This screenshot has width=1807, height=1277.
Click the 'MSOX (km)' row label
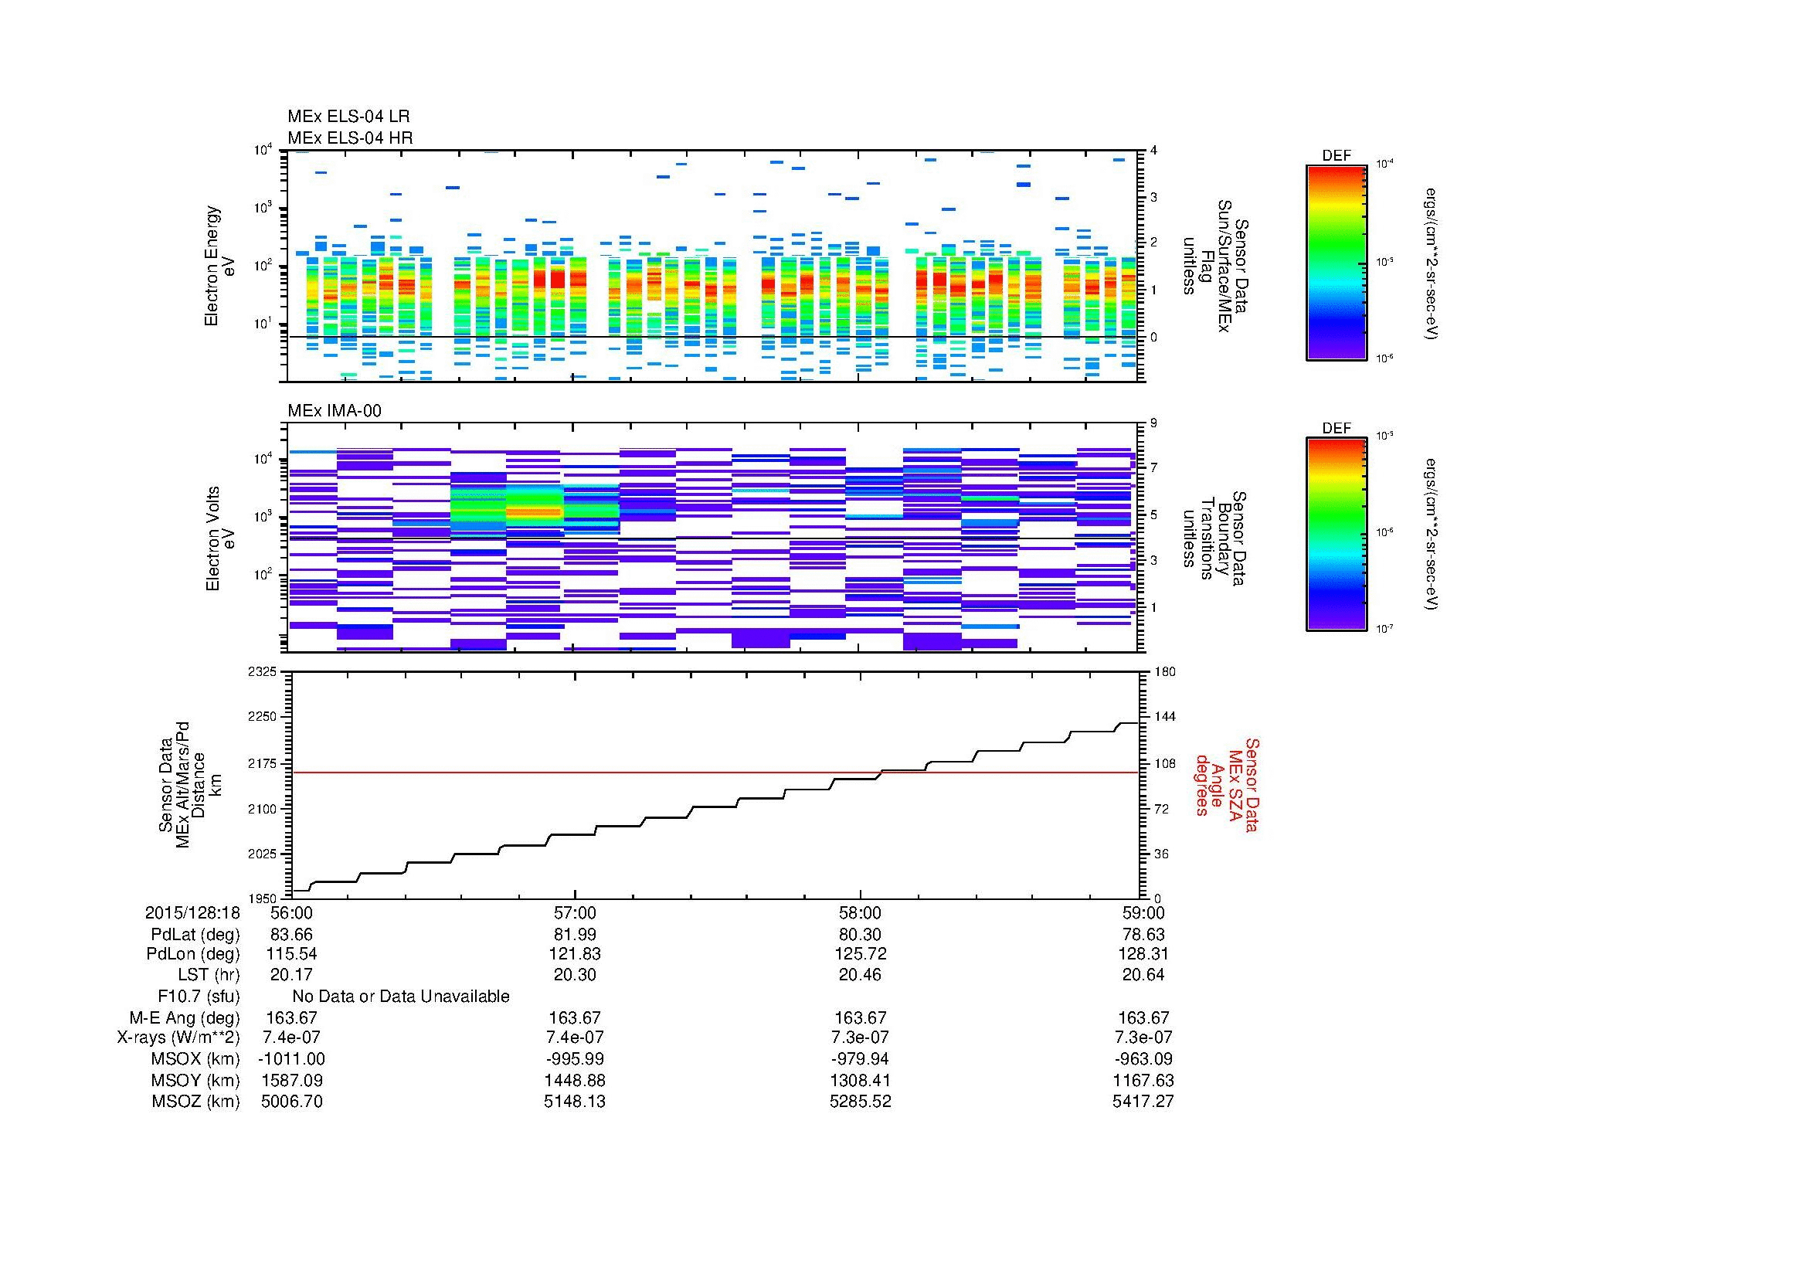195,1059
